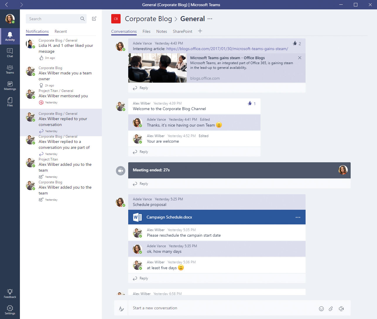The image size is (377, 319).
Task: Open Settings gear in sidebar
Action: [10, 310]
